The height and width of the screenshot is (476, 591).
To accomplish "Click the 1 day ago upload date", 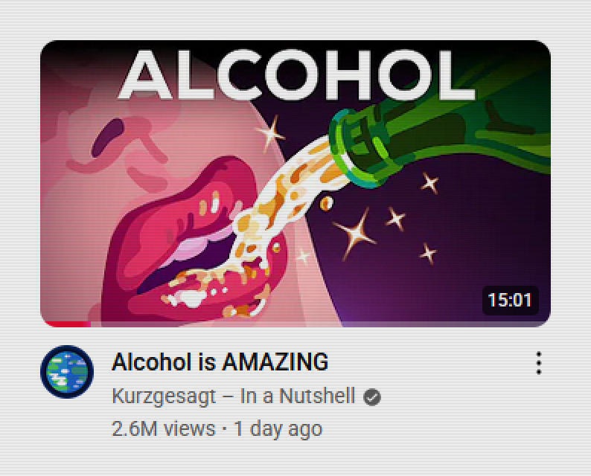I will click(x=278, y=429).
